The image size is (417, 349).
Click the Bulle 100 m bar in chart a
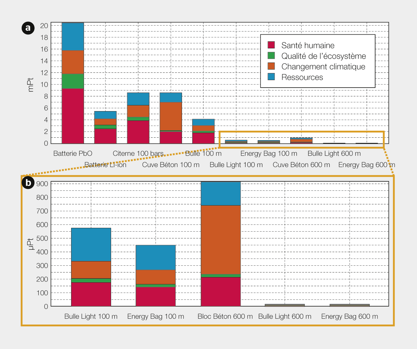(203, 131)
